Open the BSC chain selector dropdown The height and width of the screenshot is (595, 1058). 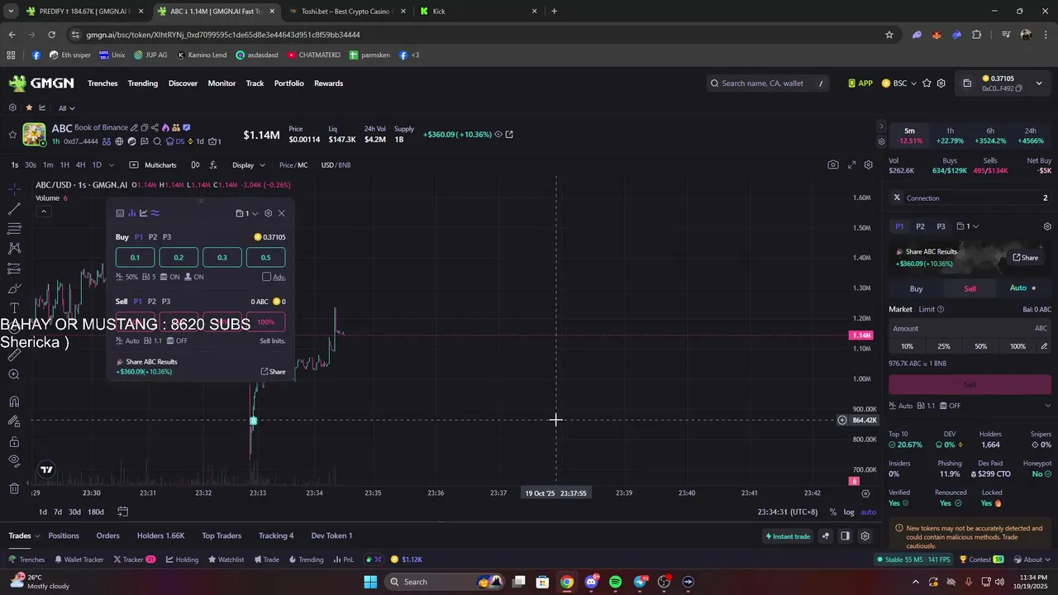[899, 83]
